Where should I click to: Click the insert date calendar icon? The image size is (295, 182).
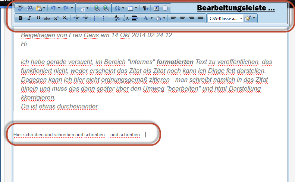157,8
